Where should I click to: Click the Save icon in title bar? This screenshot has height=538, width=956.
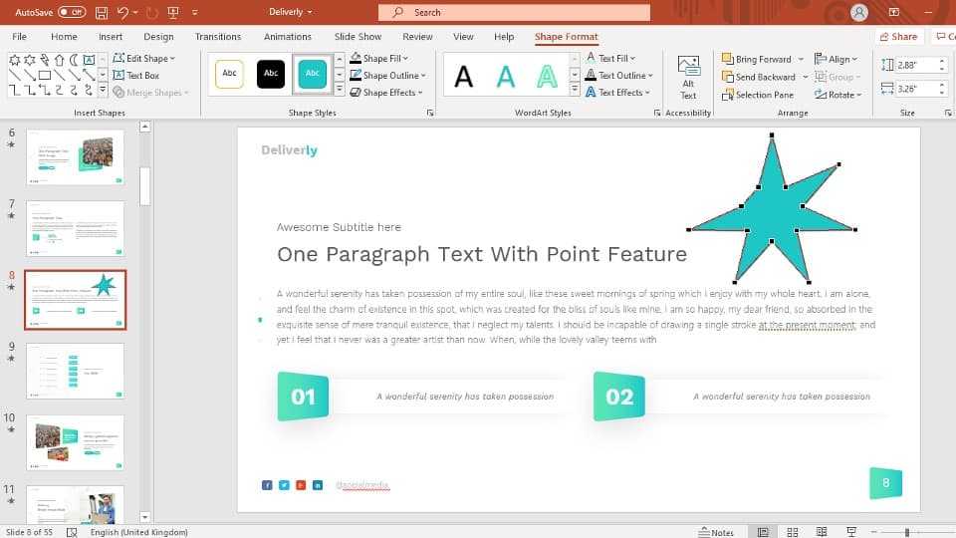[x=102, y=12]
